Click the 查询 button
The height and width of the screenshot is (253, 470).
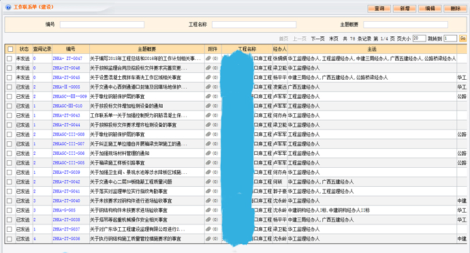click(379, 9)
